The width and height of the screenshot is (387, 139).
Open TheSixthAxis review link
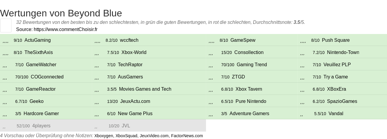39,52
